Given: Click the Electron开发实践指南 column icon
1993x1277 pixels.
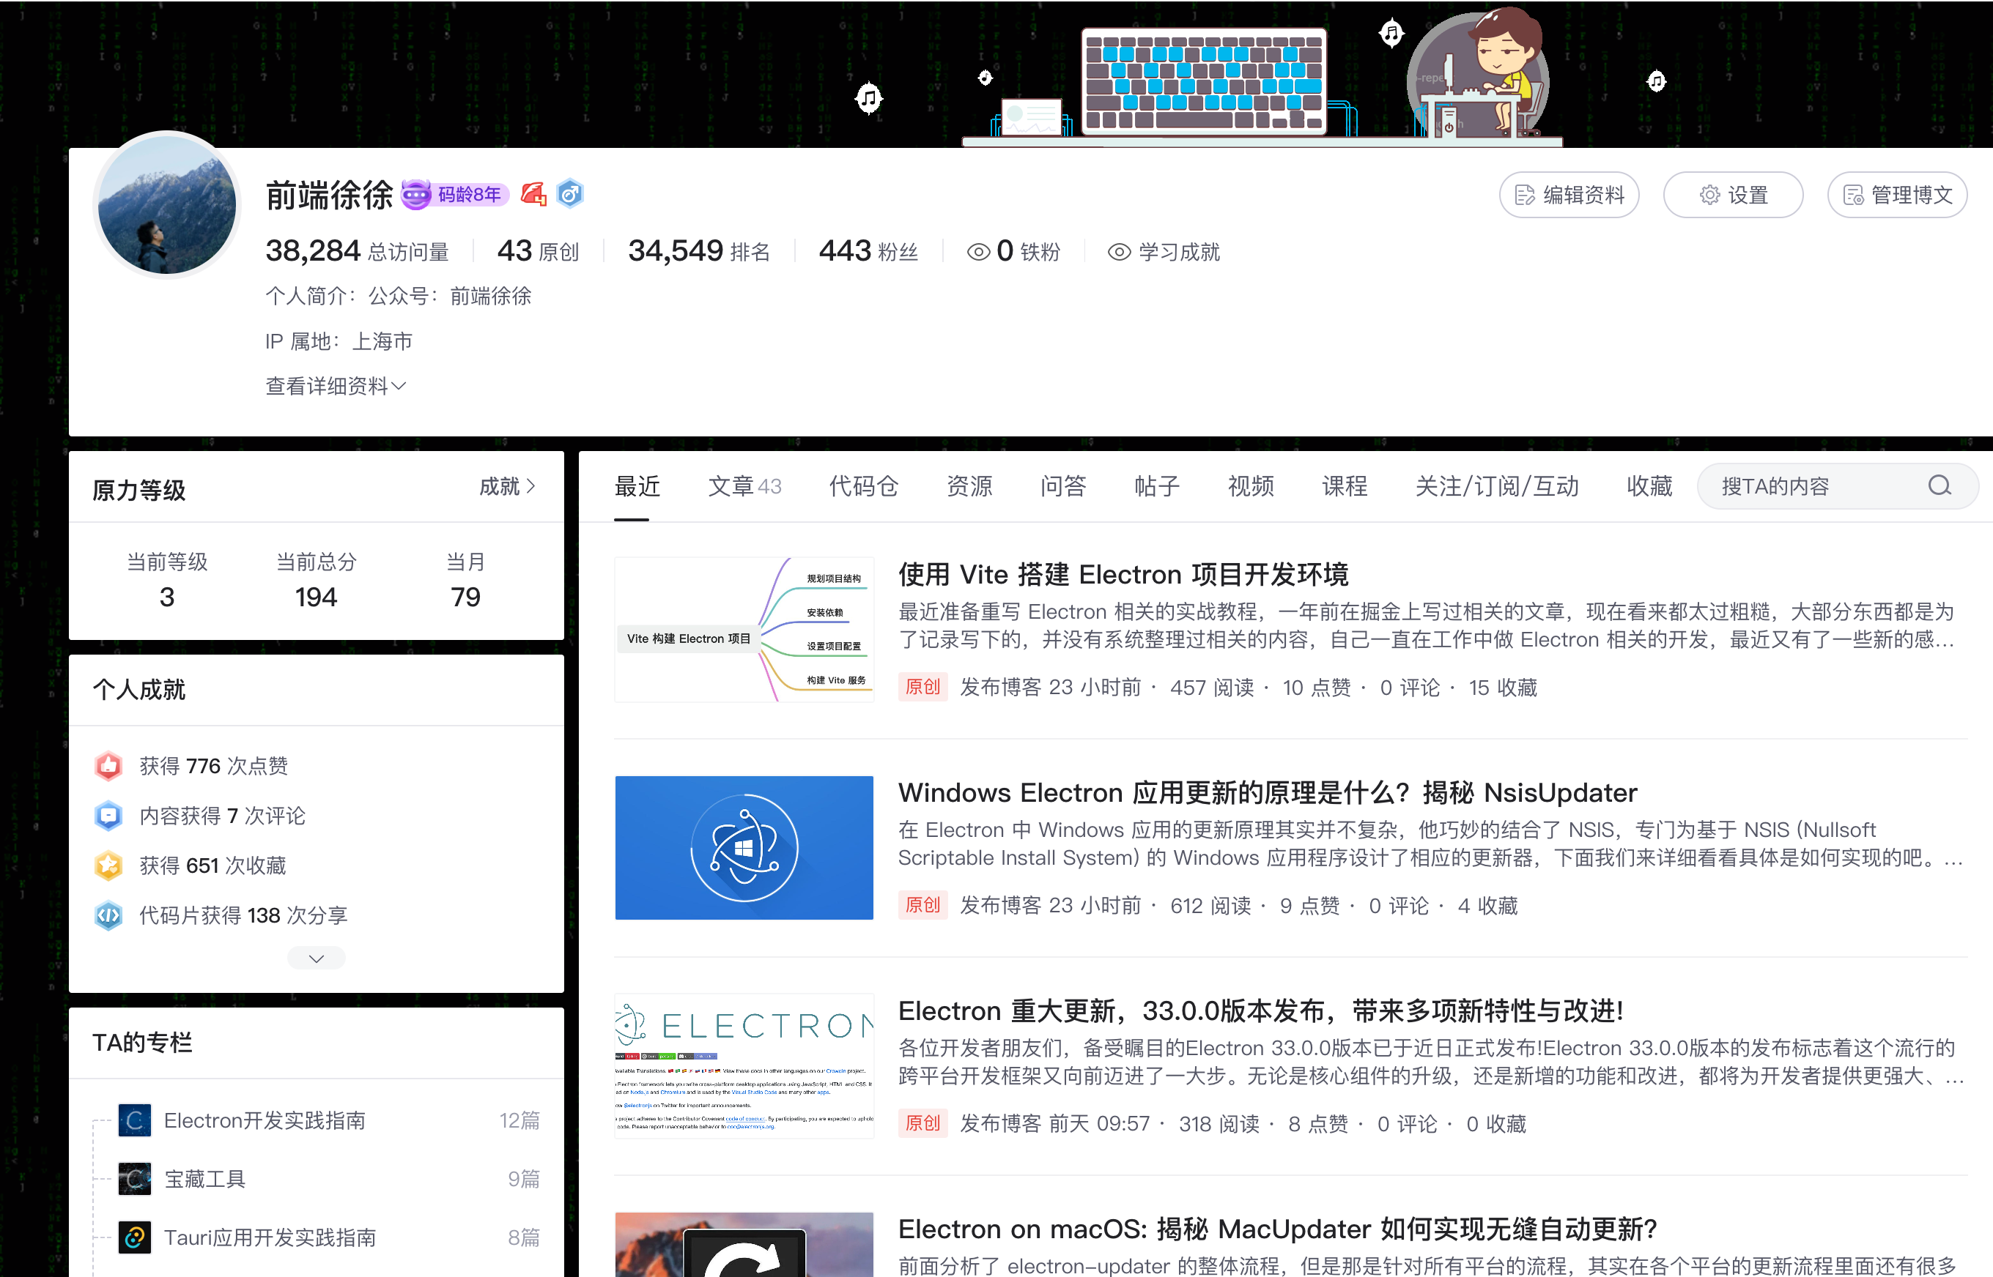Looking at the screenshot, I should pyautogui.click(x=134, y=1121).
